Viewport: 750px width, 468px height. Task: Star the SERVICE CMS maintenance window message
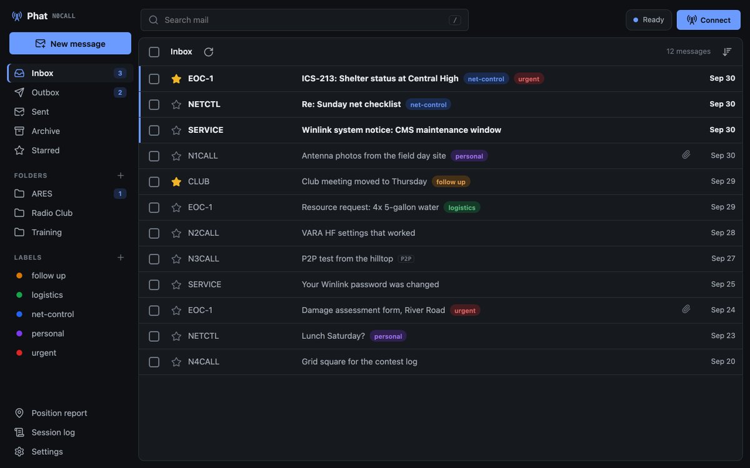tap(176, 130)
